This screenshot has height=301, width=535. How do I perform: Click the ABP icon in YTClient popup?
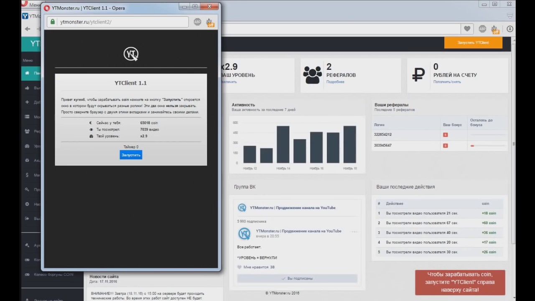point(198,22)
